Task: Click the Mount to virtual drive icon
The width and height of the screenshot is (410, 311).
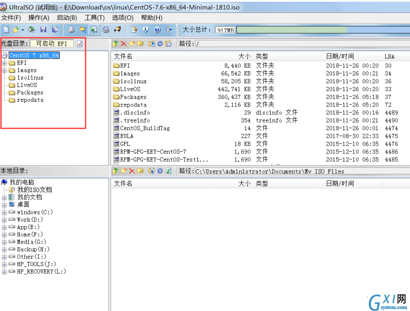Action: pos(106,30)
